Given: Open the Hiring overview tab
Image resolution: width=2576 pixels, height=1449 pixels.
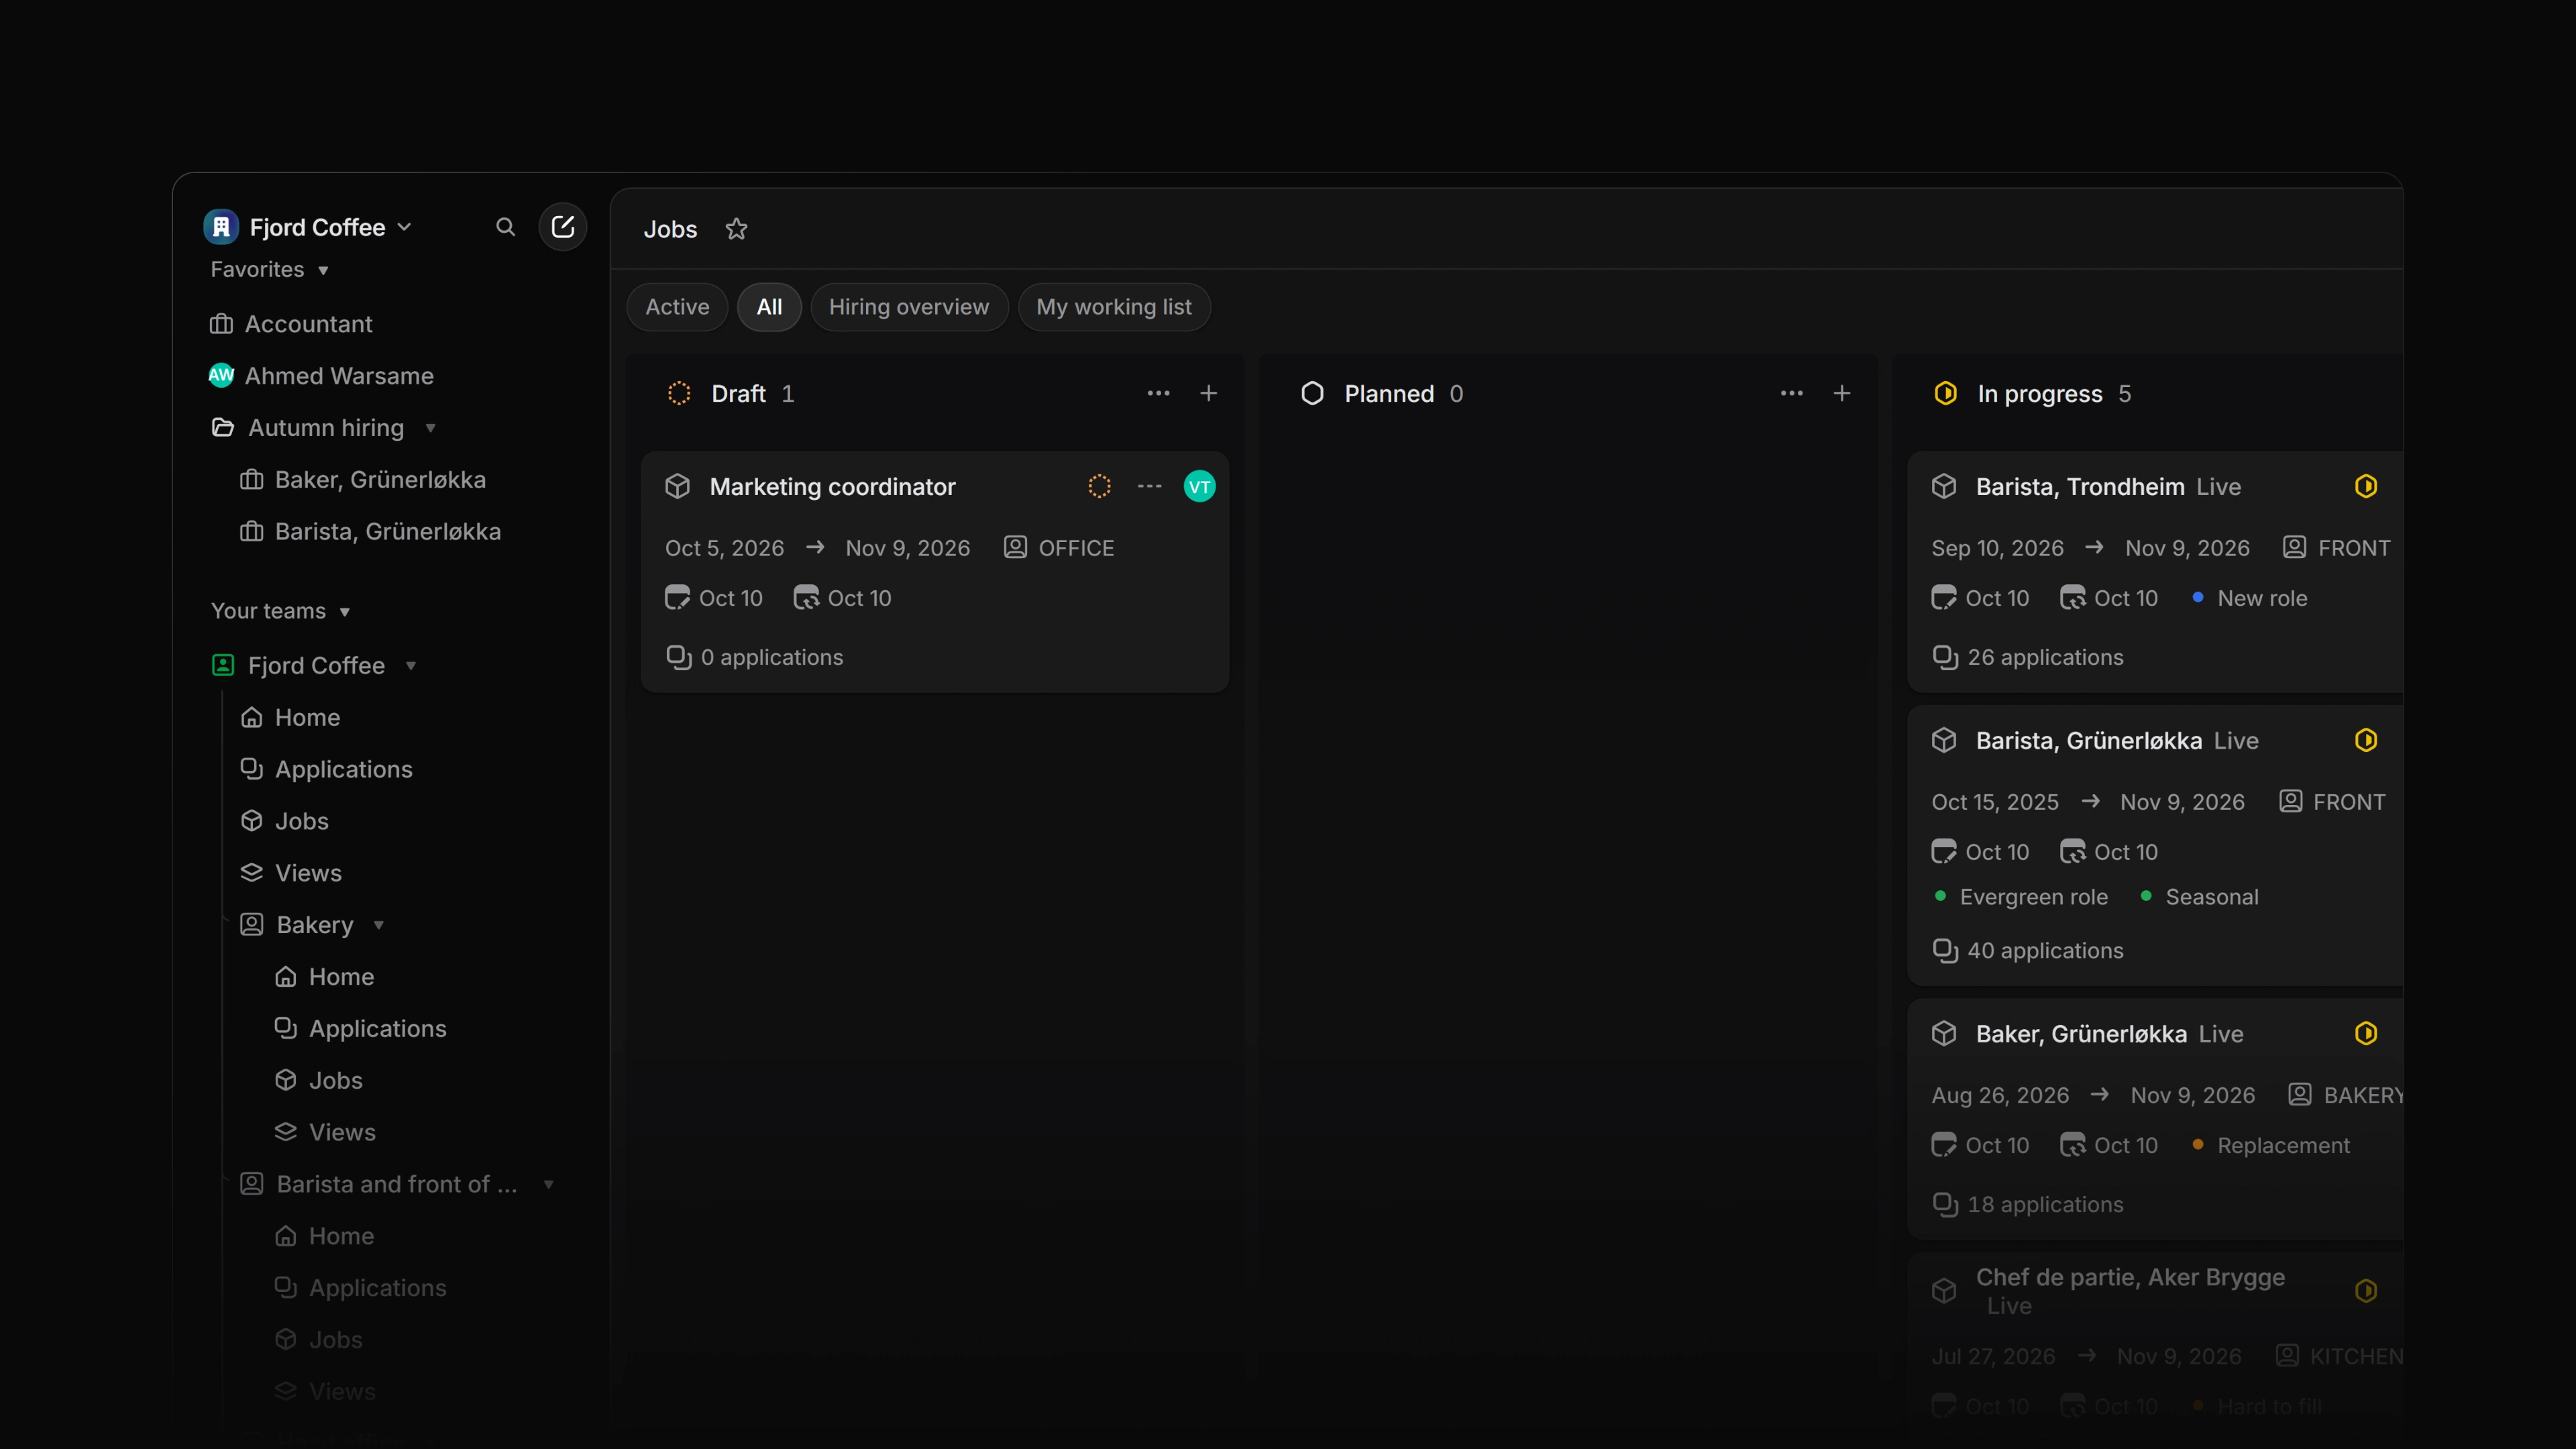Looking at the screenshot, I should point(909,307).
